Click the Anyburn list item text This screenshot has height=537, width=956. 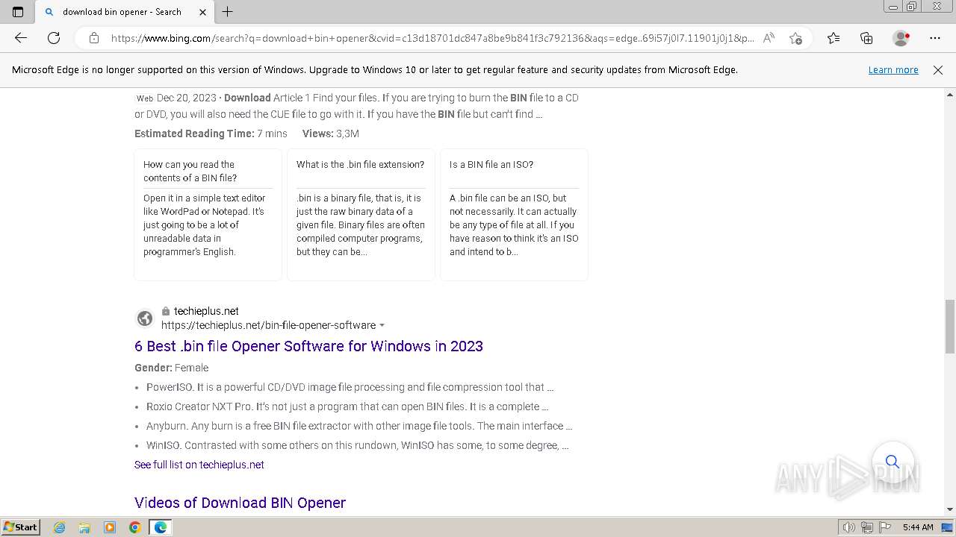(x=359, y=426)
